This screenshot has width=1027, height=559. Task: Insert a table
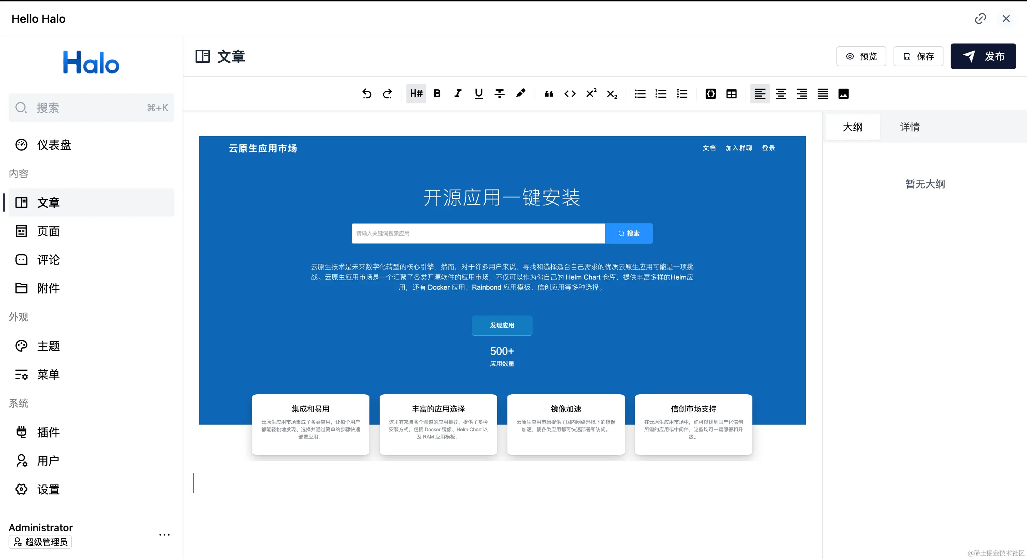(731, 94)
